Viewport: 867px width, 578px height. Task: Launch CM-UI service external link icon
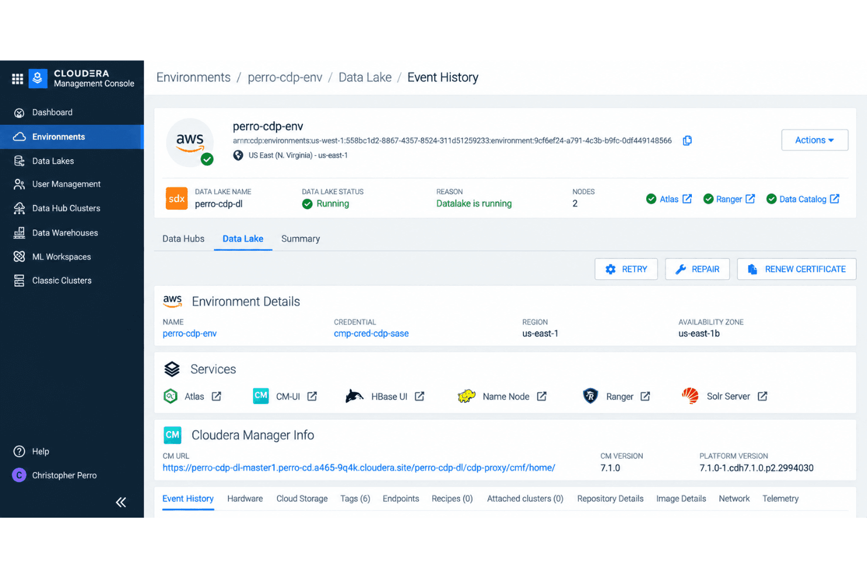312,396
